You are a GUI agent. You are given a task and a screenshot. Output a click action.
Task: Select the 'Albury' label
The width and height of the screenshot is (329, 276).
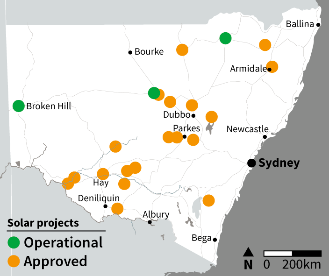pos(156,214)
